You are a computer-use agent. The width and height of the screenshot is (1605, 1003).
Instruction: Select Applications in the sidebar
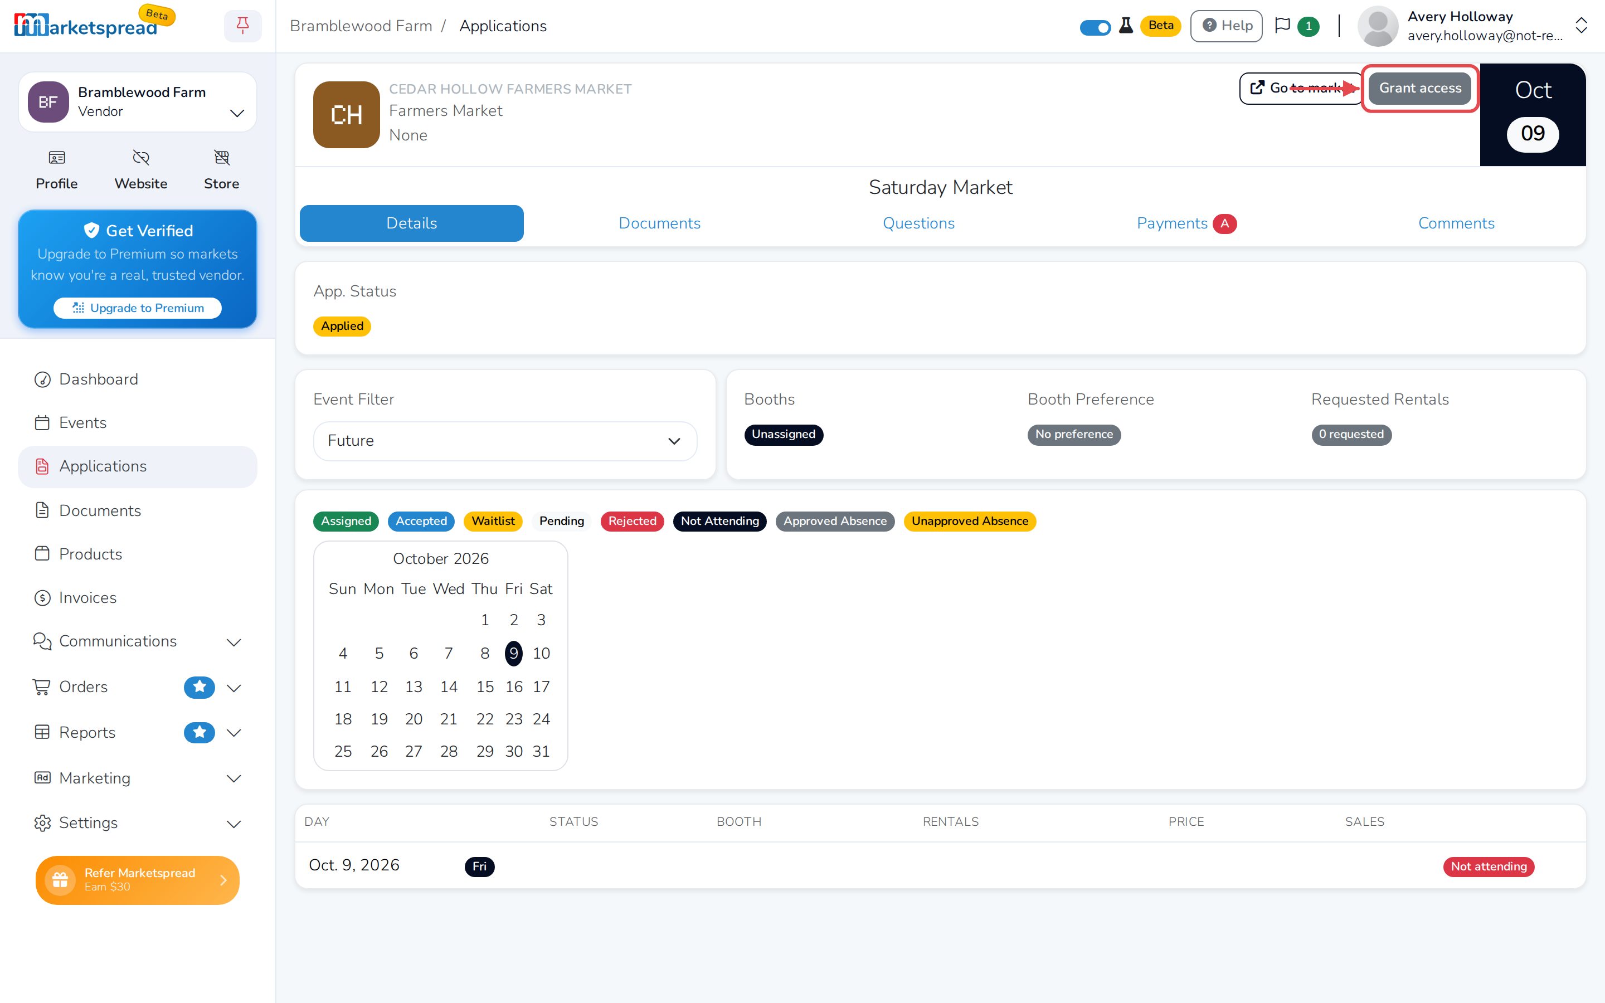137,466
